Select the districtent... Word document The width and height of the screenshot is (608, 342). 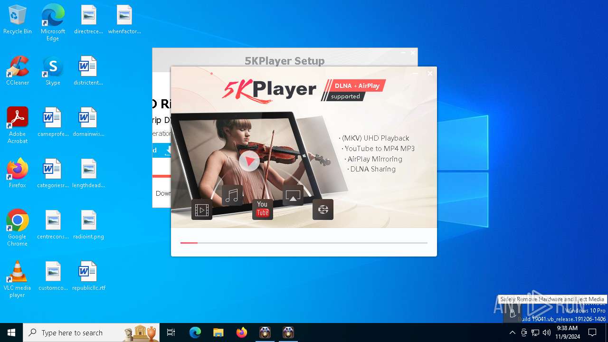coord(88,71)
